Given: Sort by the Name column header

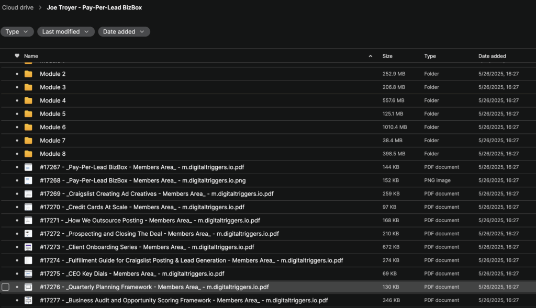Looking at the screenshot, I should pyautogui.click(x=31, y=56).
